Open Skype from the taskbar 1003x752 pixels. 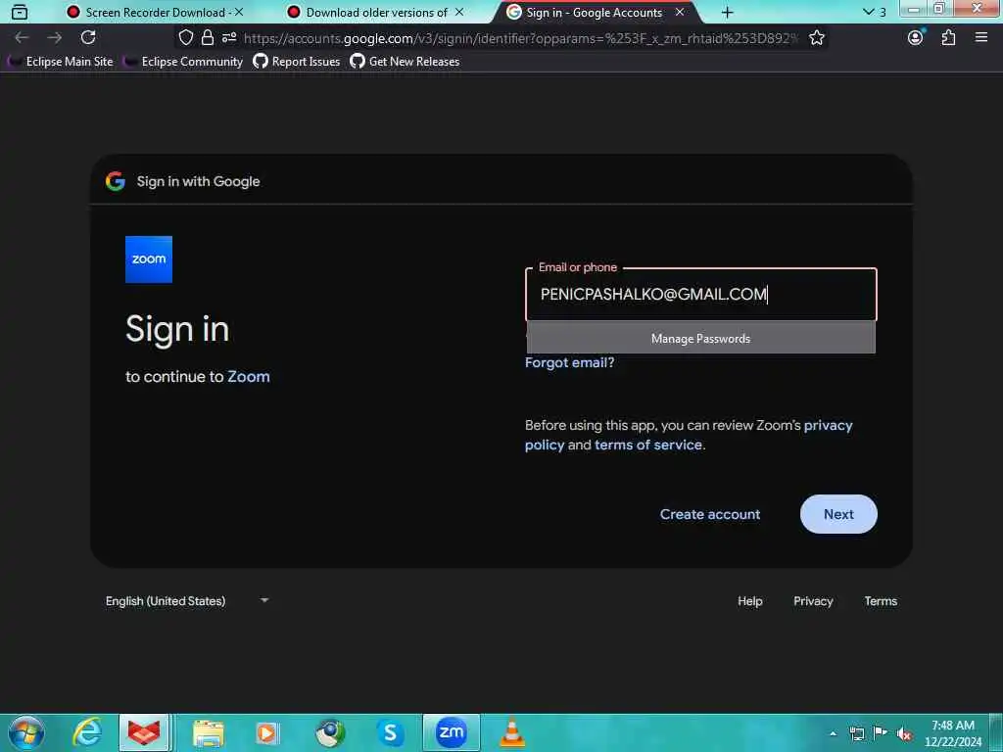pyautogui.click(x=390, y=732)
